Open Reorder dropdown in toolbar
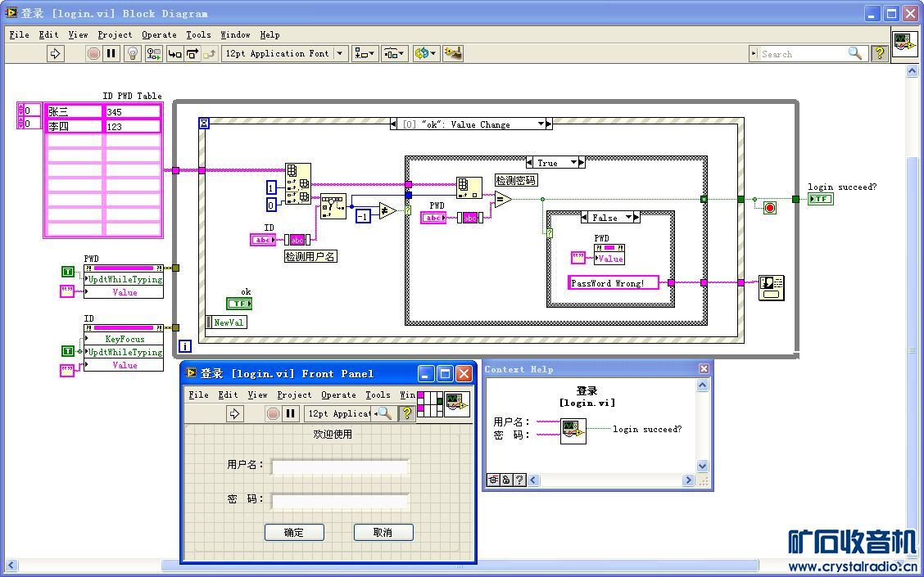The height and width of the screenshot is (577, 924). (x=426, y=53)
